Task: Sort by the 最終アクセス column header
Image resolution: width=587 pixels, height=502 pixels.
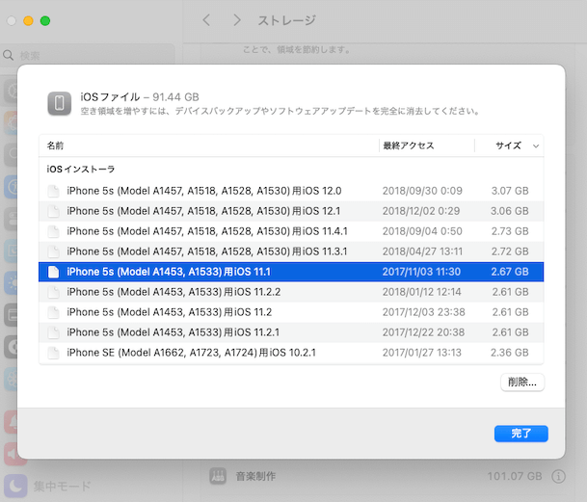Action: [427, 145]
